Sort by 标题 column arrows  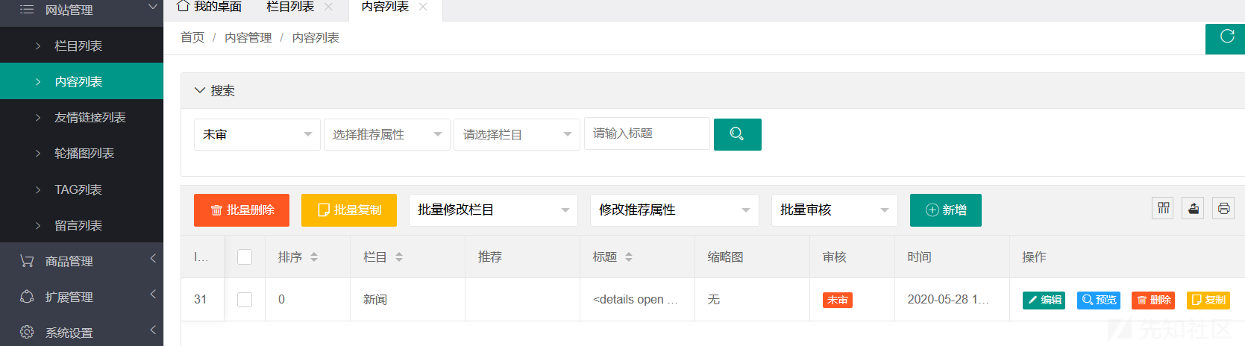click(x=629, y=257)
